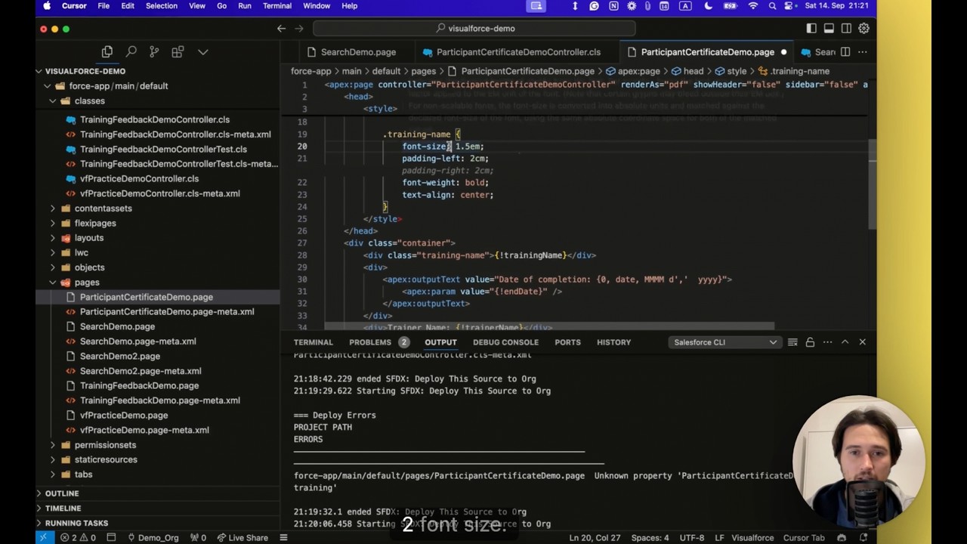Open TrainingFeedbackDemoController.cls file
967x544 pixels.
155,119
